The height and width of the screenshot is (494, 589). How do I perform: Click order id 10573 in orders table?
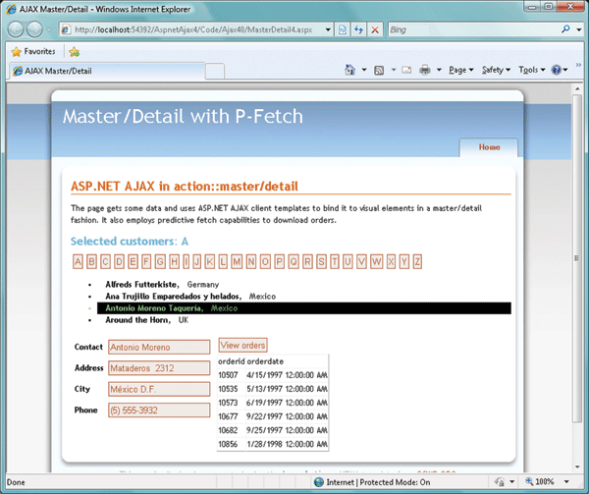(228, 403)
